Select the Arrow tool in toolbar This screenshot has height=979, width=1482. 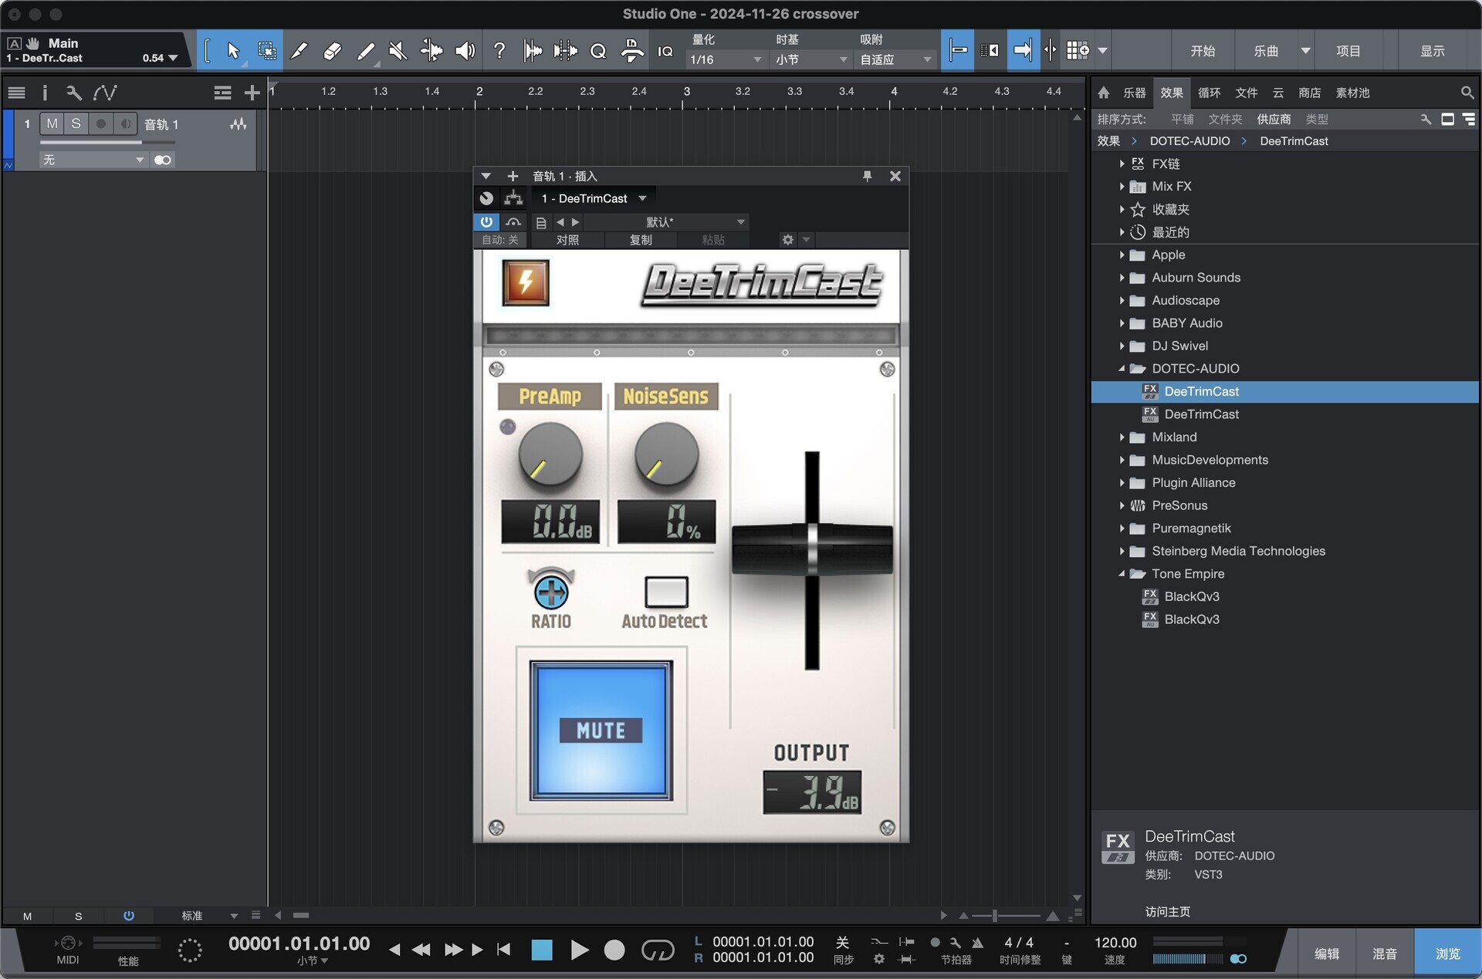coord(232,51)
